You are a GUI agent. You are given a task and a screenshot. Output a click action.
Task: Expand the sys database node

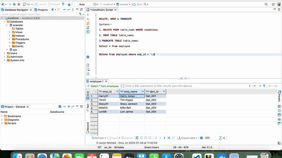click(x=7, y=50)
